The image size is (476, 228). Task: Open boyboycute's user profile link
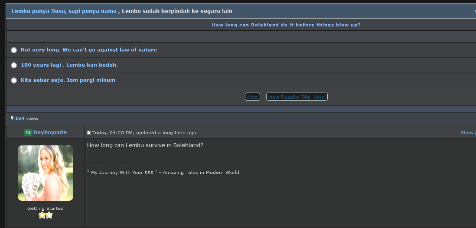50,132
